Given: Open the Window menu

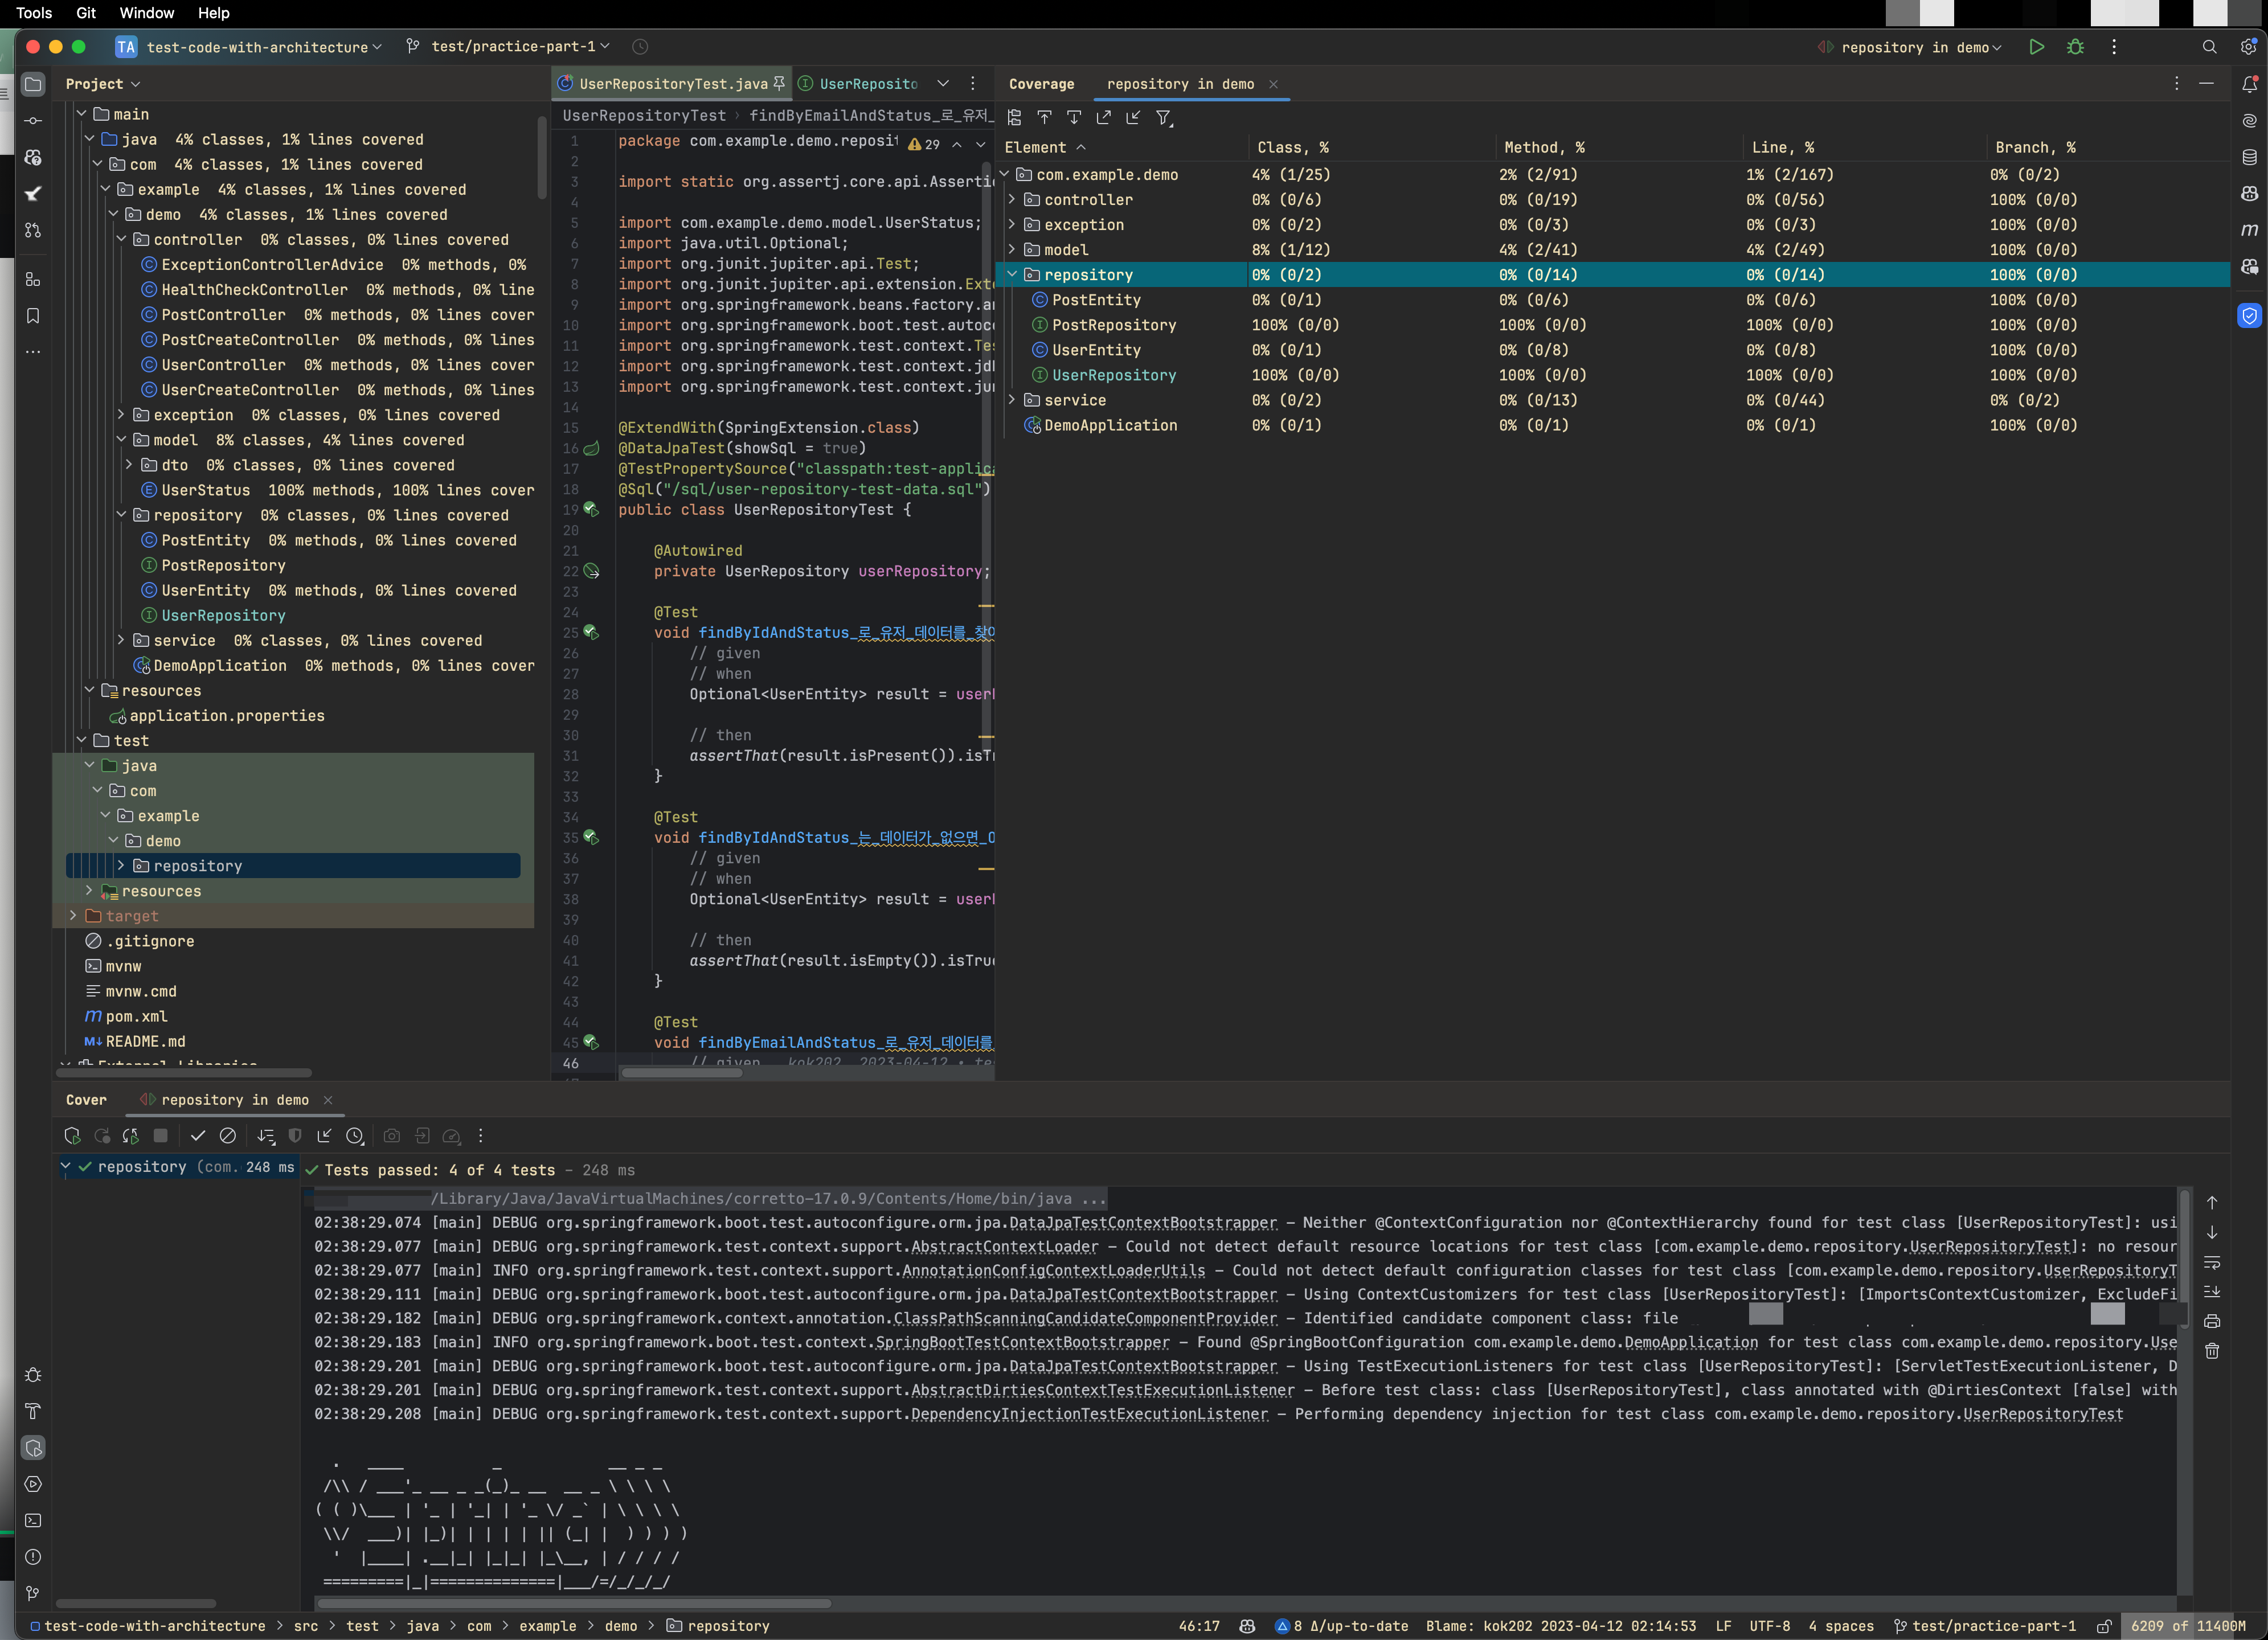Looking at the screenshot, I should pos(147,13).
